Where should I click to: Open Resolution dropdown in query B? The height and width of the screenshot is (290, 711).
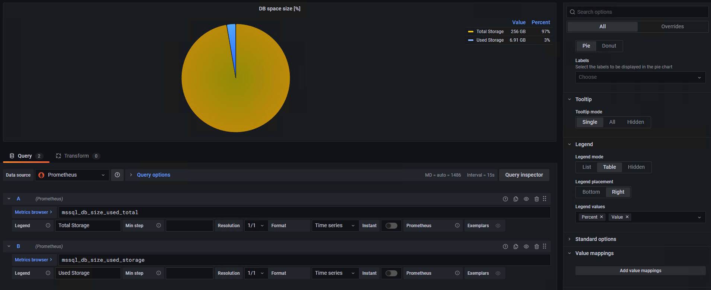point(256,273)
